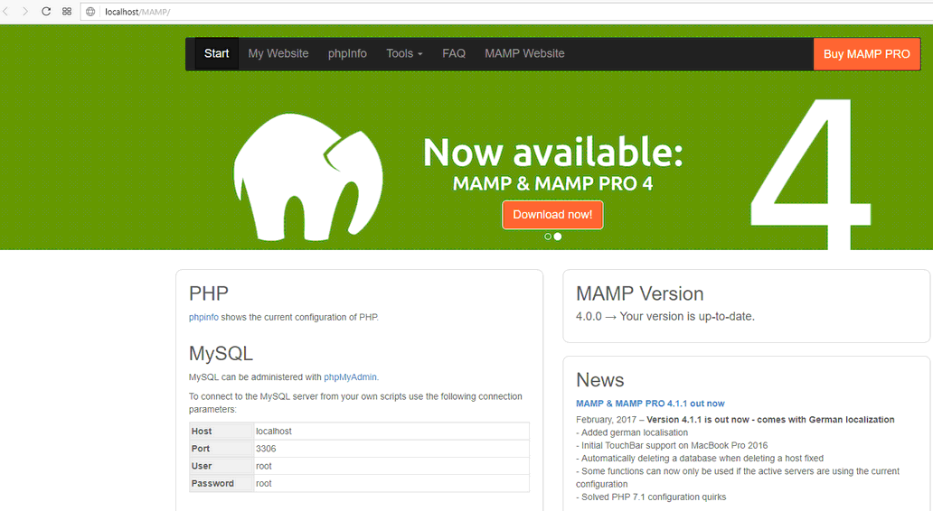933x511 pixels.
Task: Click the News heading
Action: coord(599,380)
